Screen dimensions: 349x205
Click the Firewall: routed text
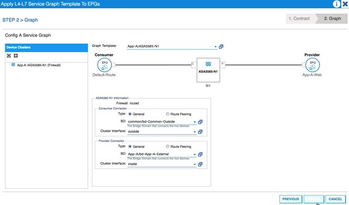coord(128,103)
